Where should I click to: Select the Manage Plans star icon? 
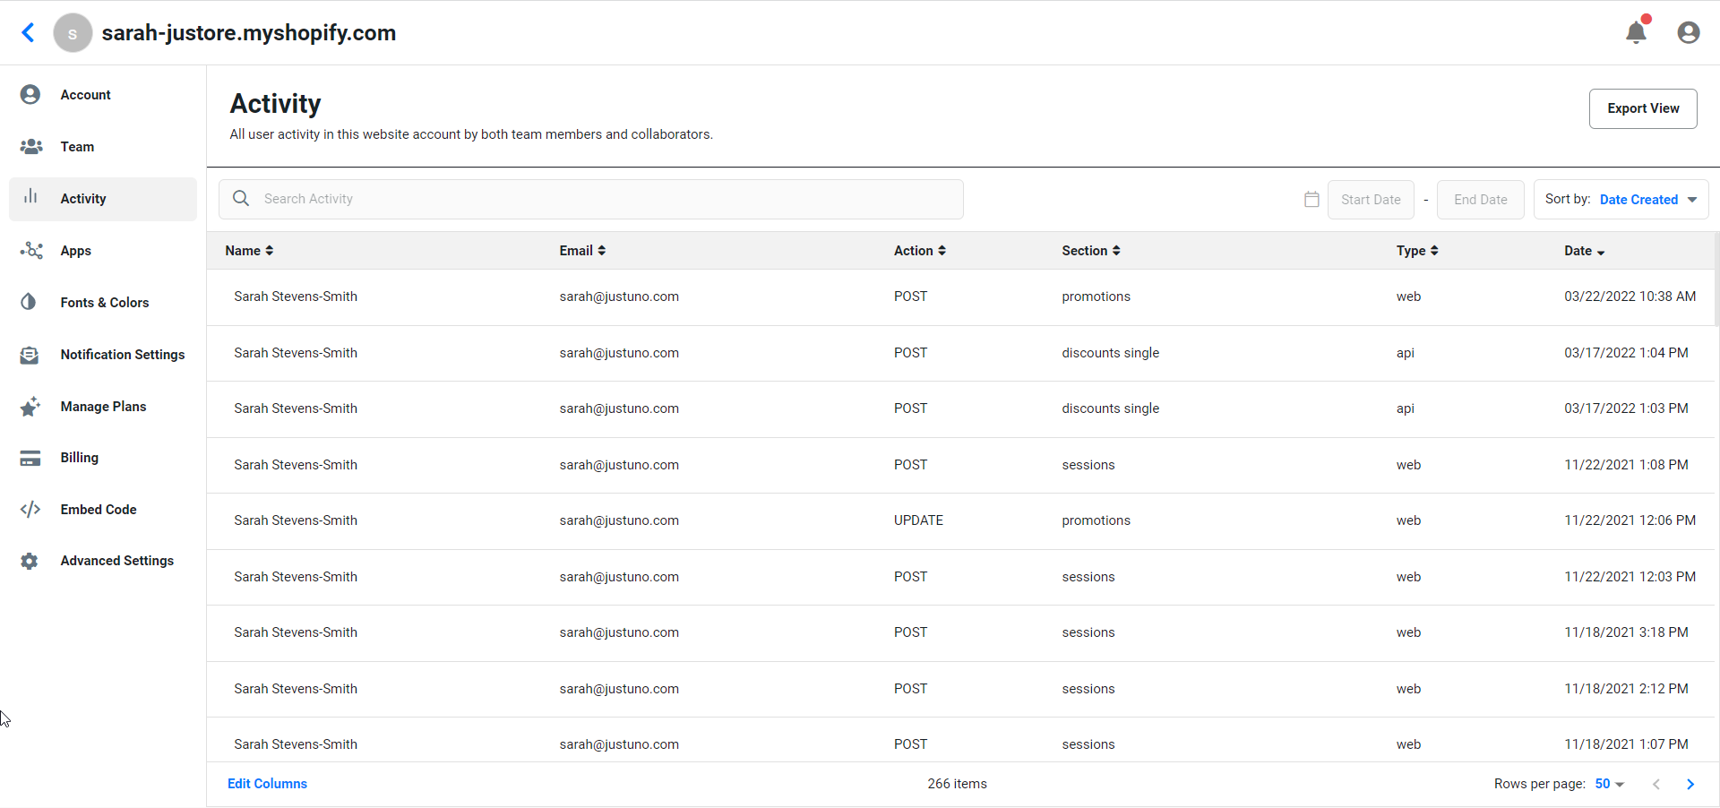click(x=30, y=406)
